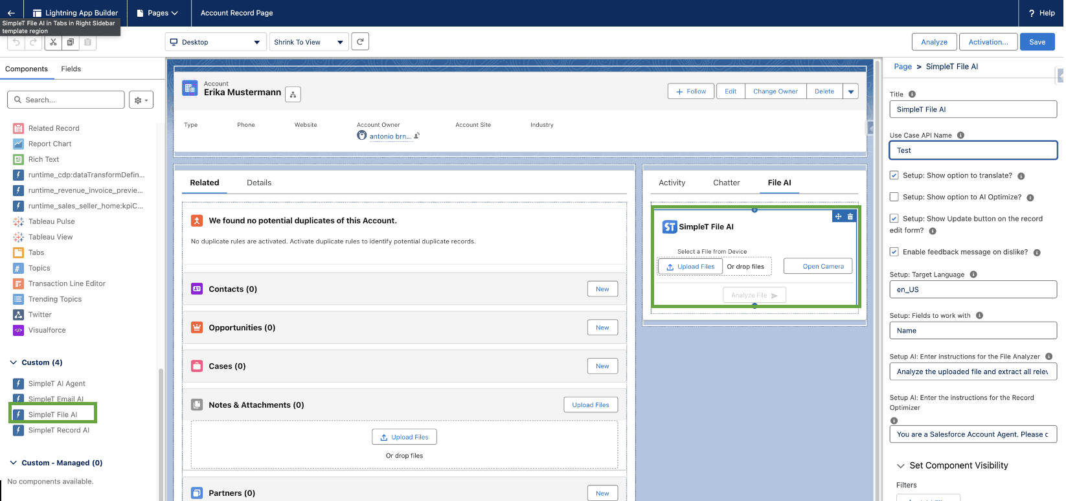The width and height of the screenshot is (1066, 501).
Task: Select the Tableau Pulse component icon
Action: click(x=18, y=221)
